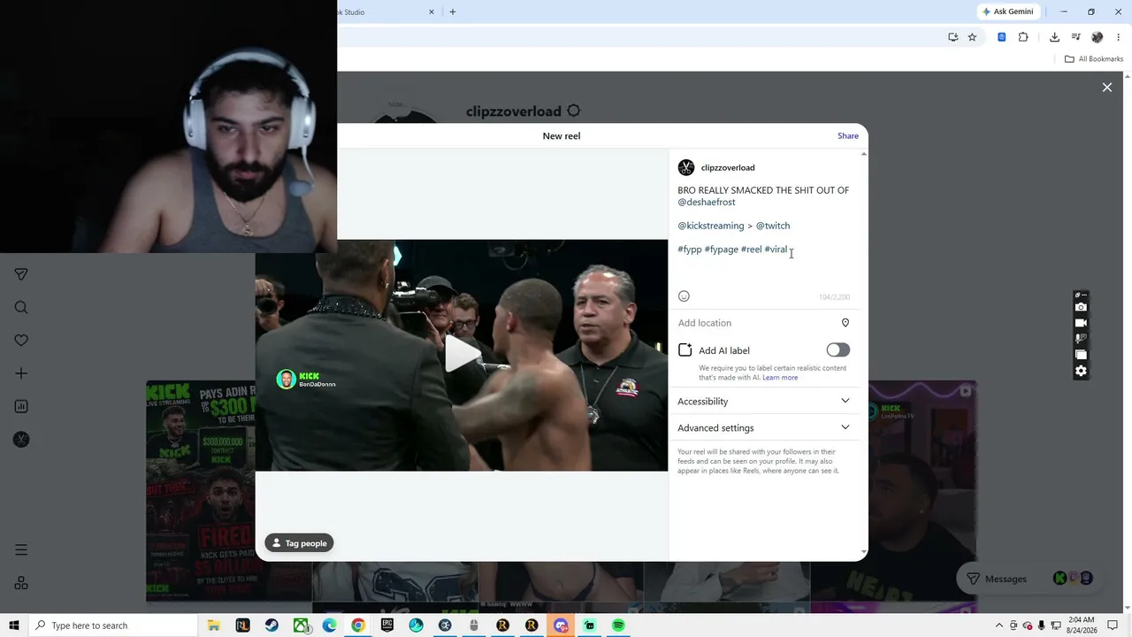This screenshot has height=637, width=1132.
Task: Play the reel preview video
Action: tap(462, 355)
